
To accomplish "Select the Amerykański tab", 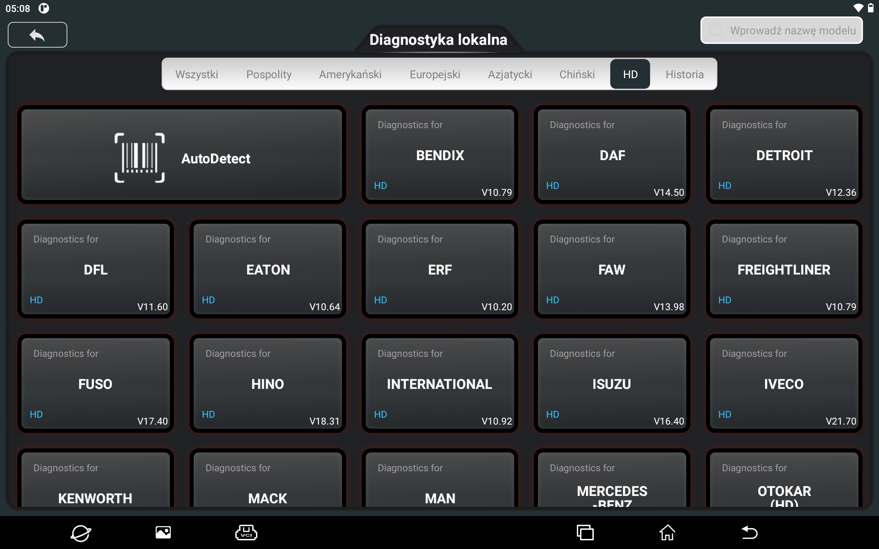I will 350,74.
